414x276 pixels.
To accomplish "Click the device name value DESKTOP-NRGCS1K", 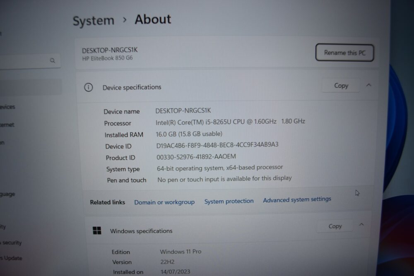I will click(183, 110).
